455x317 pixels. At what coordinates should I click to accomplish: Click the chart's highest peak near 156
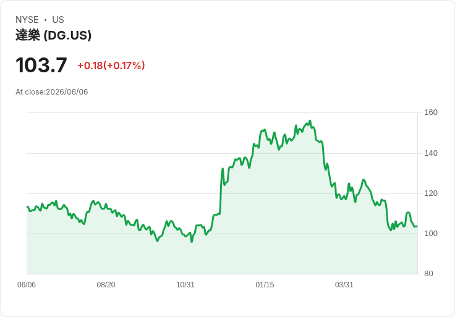(x=310, y=120)
